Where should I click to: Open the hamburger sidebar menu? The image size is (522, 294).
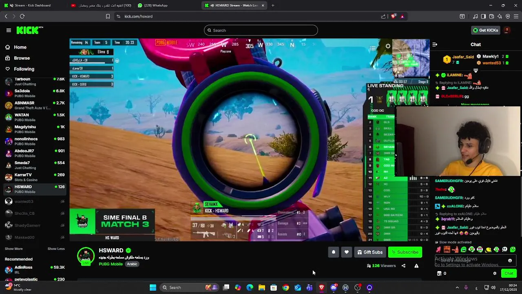pos(9,30)
